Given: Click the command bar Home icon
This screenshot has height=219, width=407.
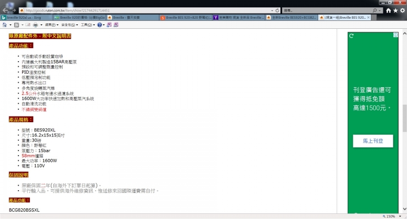Looking at the screenshot, I should coord(5,25).
